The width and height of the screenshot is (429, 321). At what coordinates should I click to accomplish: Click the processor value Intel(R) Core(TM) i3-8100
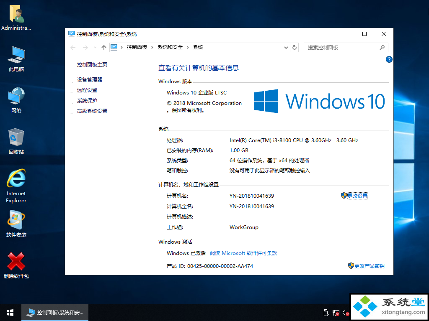(x=294, y=140)
